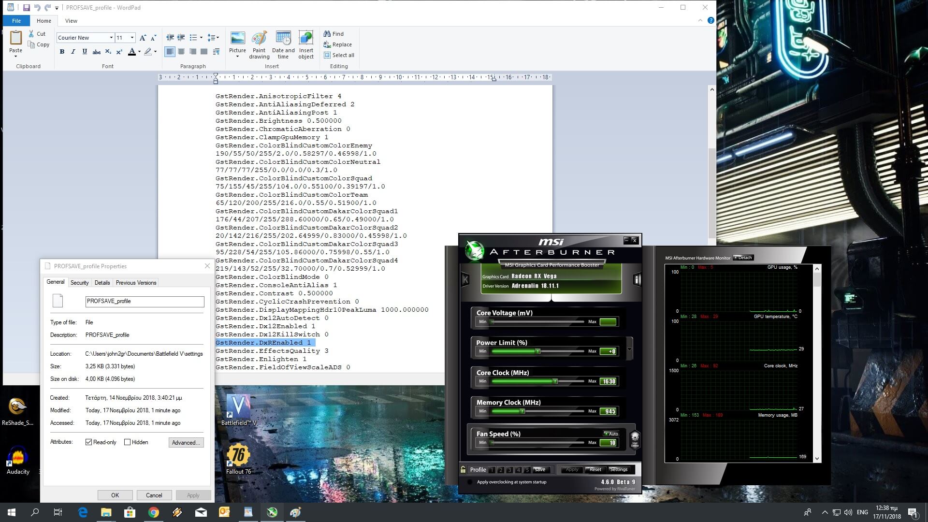Open the Security properties tab
Screen dimensions: 928x522
click(79, 283)
